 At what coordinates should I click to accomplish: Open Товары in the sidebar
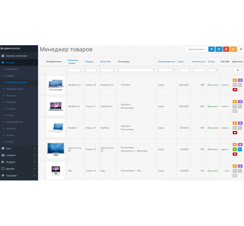[10, 76]
